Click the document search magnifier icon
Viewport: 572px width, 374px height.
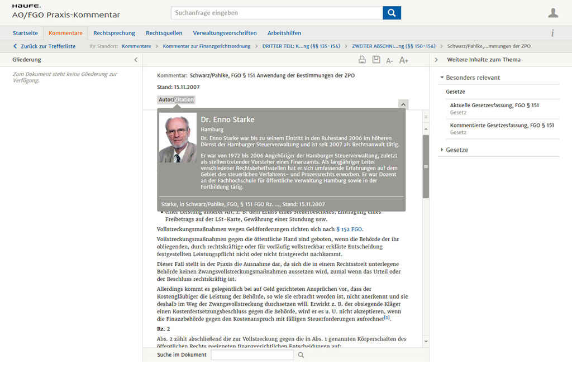click(x=301, y=354)
